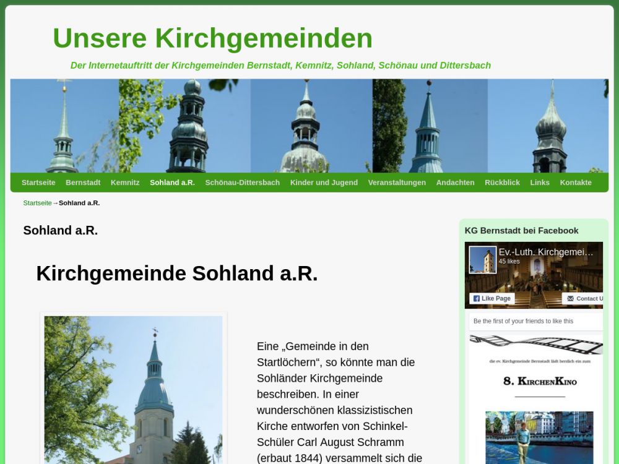Open the Ev.-Luth. Kirchgemeinde Facebook page title
This screenshot has height=464, width=619.
pyautogui.click(x=546, y=252)
